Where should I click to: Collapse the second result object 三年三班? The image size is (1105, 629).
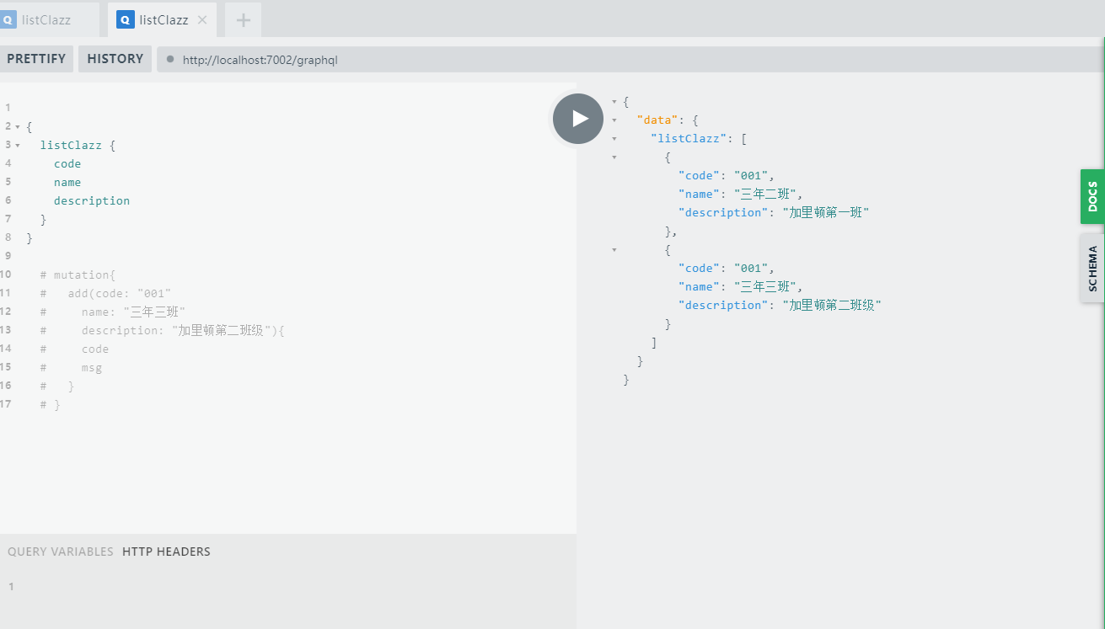pyautogui.click(x=614, y=249)
